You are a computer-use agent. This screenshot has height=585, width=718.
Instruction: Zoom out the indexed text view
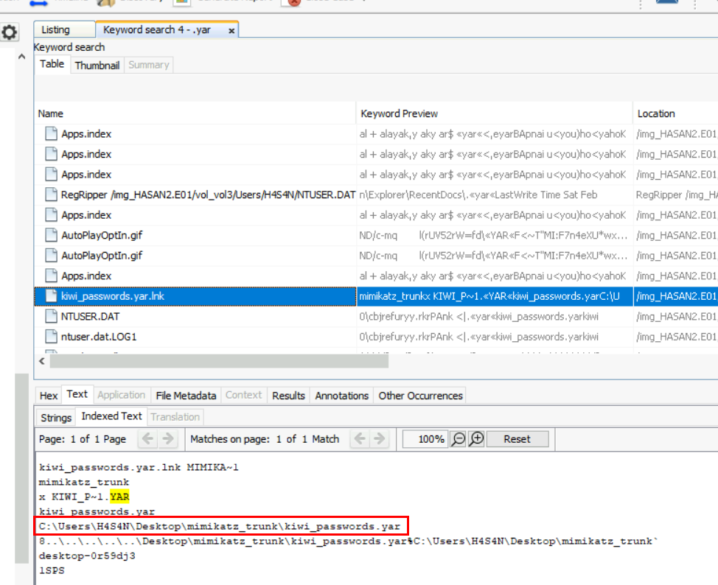(459, 439)
